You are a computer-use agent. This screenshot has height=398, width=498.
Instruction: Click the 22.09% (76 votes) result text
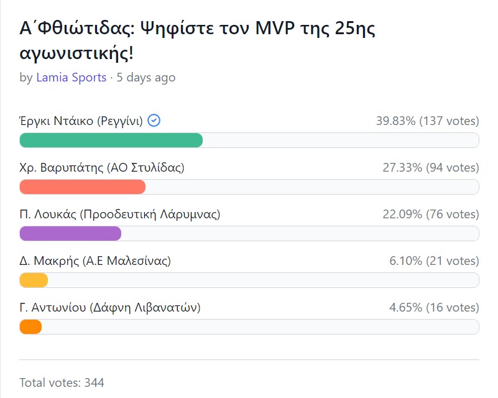[431, 215]
